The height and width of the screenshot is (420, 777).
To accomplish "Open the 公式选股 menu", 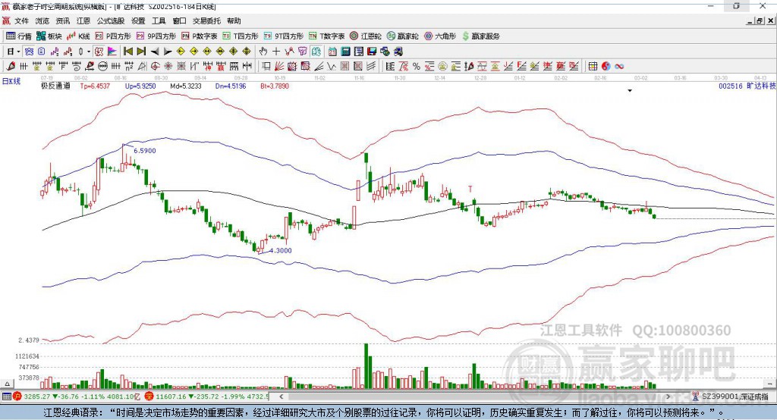I will click(x=110, y=21).
